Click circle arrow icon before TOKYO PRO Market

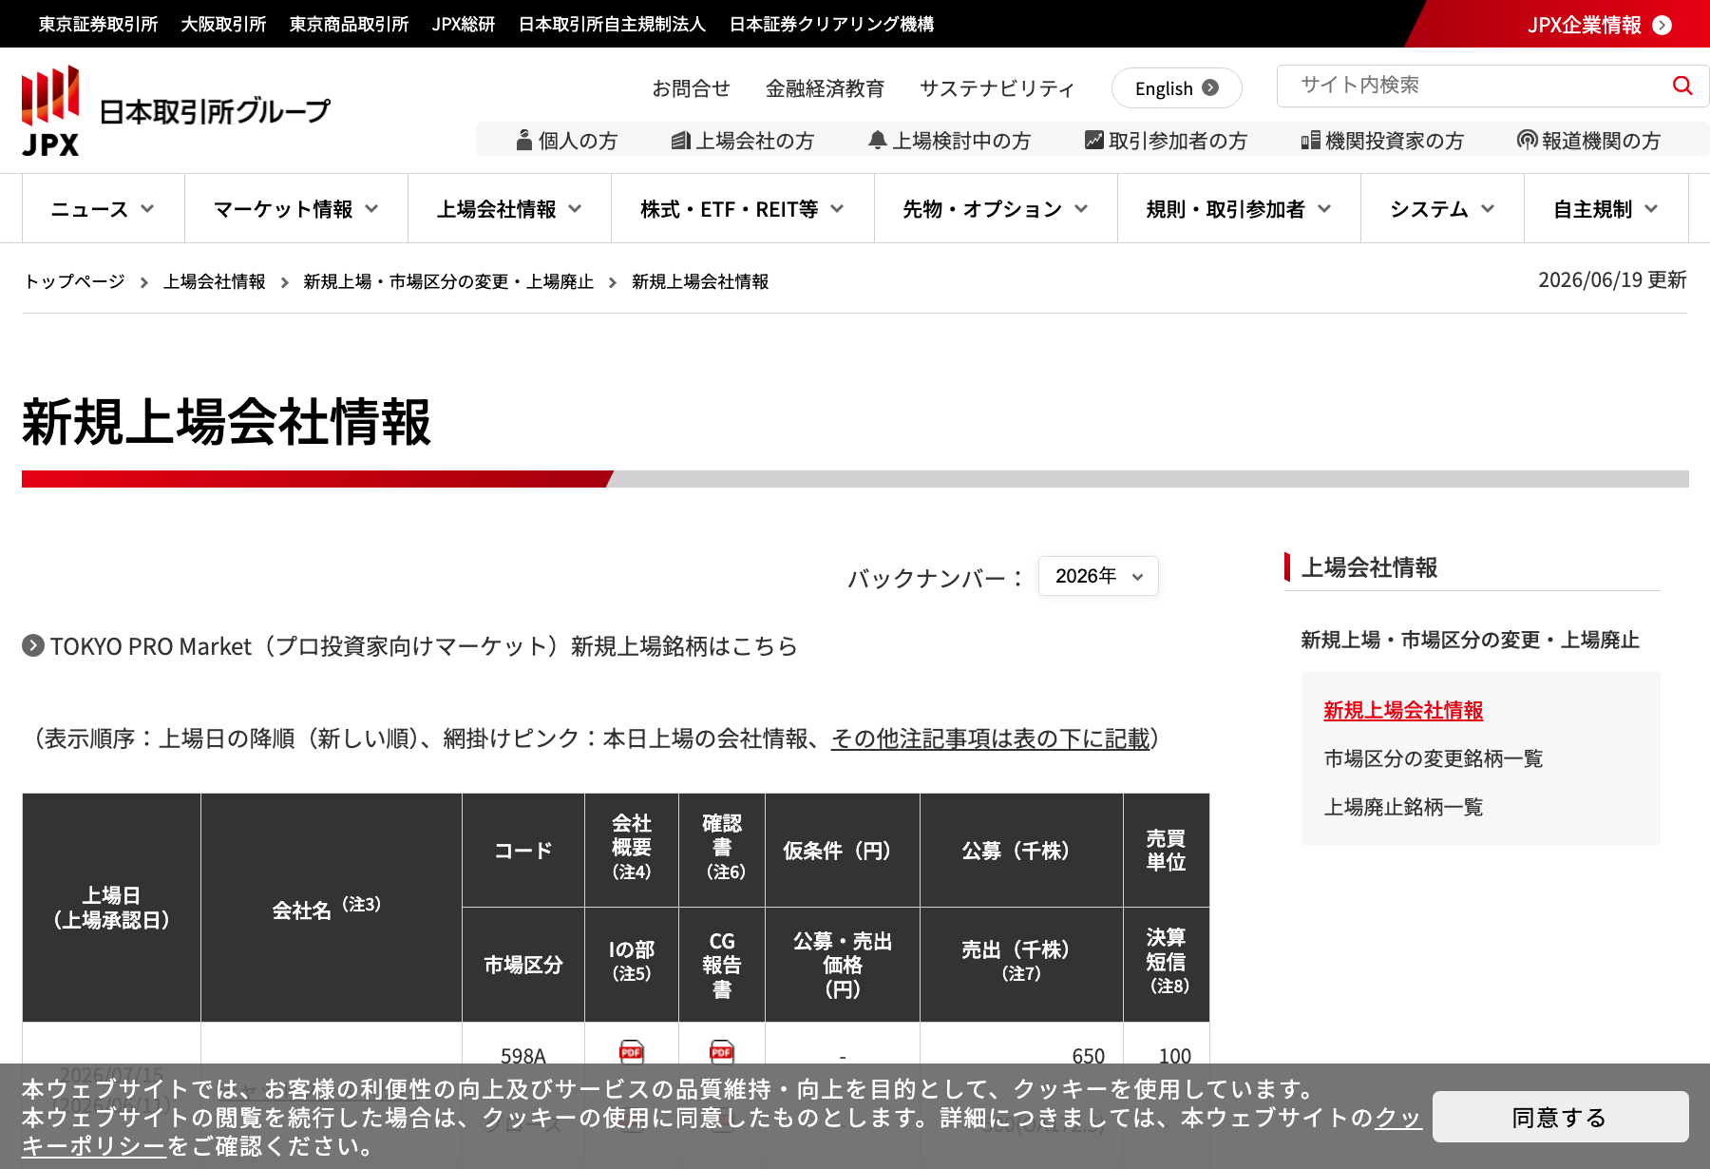(x=33, y=645)
